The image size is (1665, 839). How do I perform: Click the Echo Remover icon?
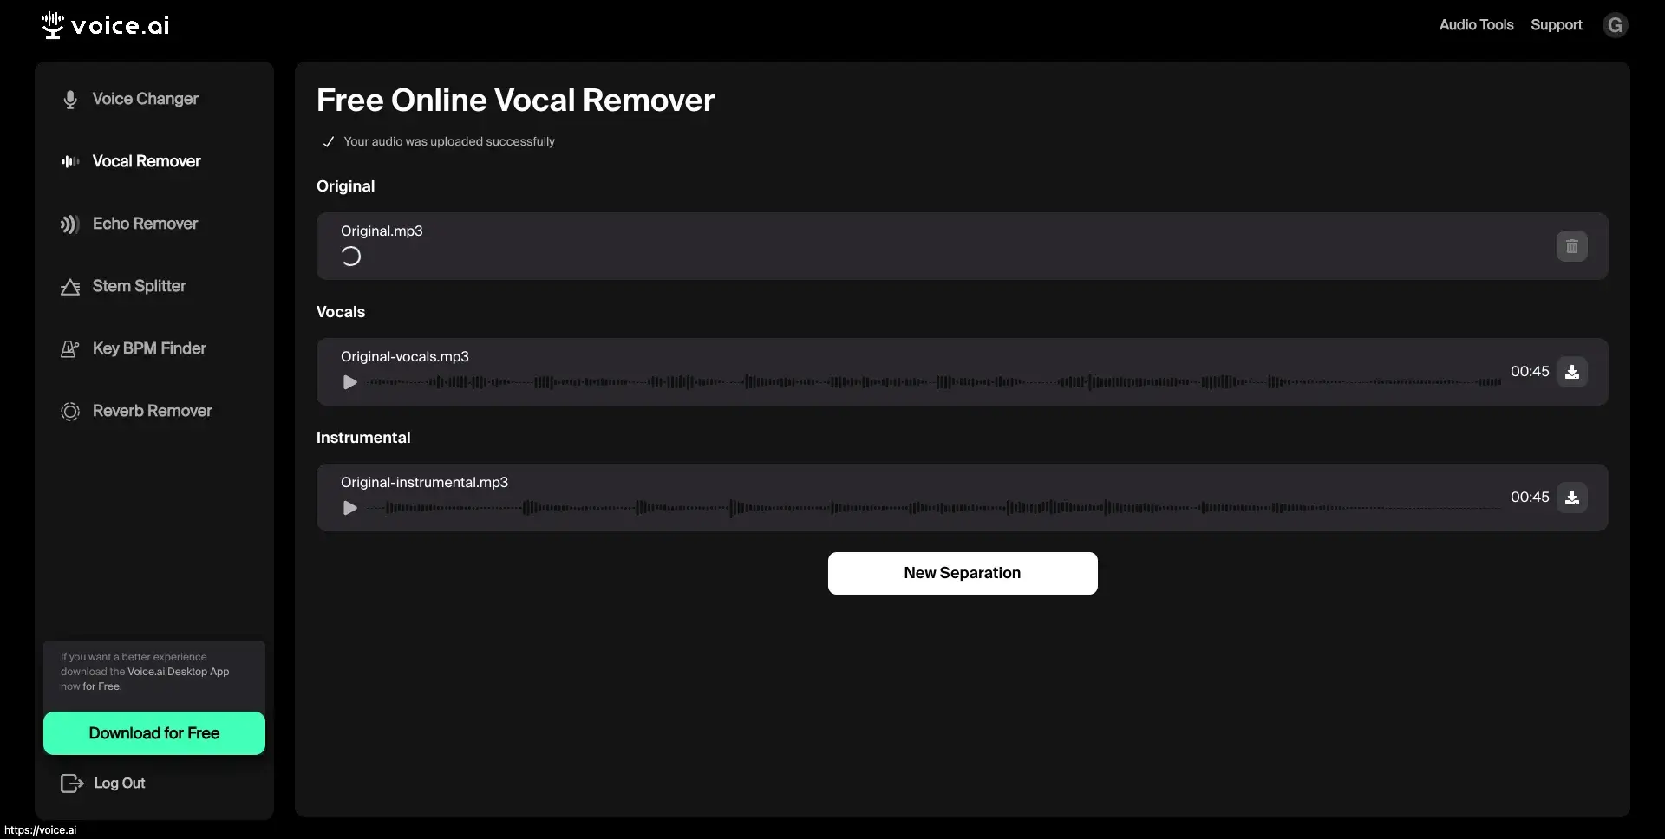[x=70, y=224]
